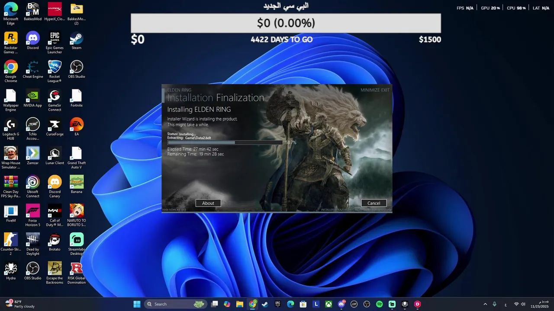
Task: Click the $0 donation goal progress bar
Action: click(x=286, y=23)
